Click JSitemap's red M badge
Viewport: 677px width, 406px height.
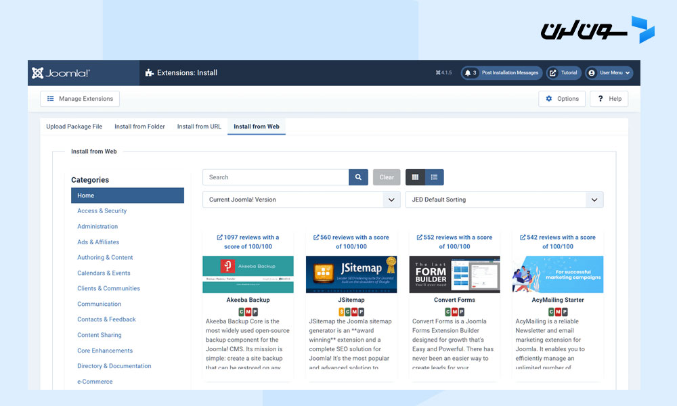[355, 311]
